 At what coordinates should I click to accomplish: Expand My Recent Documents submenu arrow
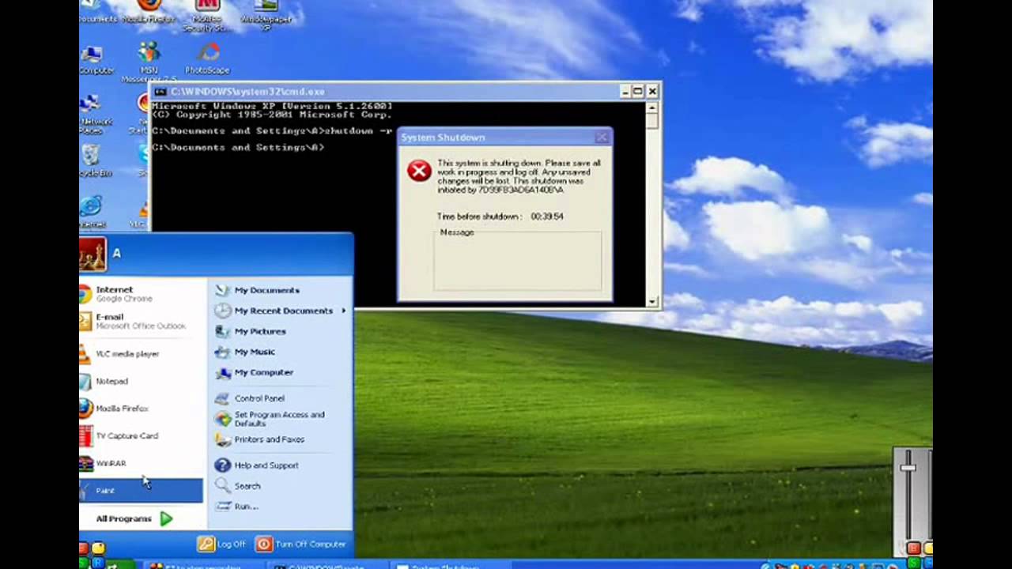click(344, 311)
